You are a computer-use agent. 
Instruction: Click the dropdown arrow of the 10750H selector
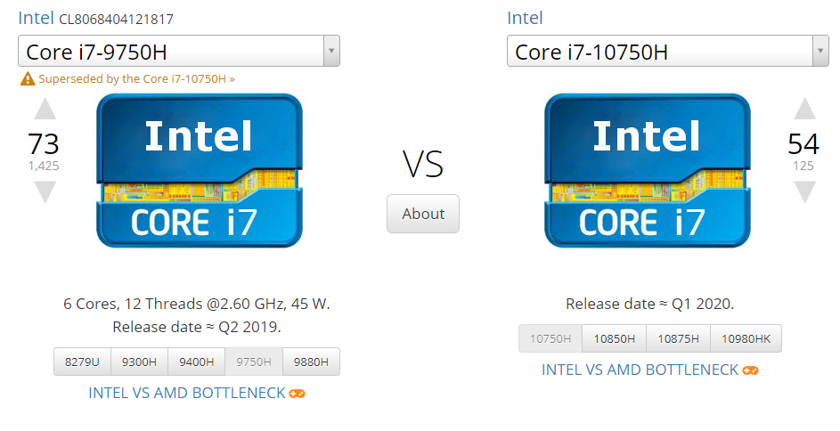coord(820,52)
